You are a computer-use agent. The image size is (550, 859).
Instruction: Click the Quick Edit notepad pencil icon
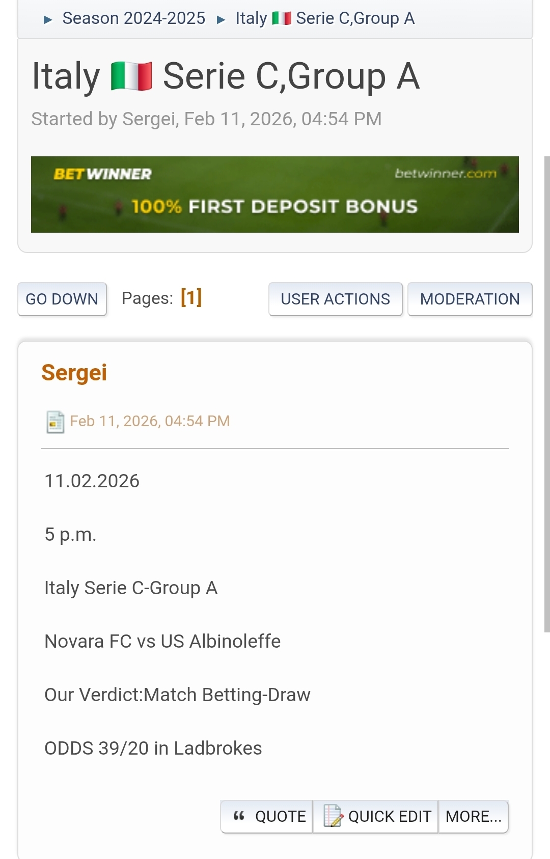[333, 816]
